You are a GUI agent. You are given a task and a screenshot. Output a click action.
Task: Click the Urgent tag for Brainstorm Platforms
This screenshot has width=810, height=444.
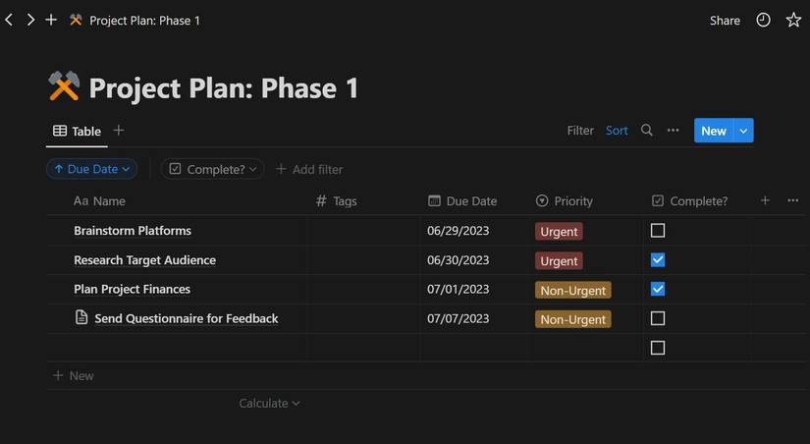click(559, 232)
